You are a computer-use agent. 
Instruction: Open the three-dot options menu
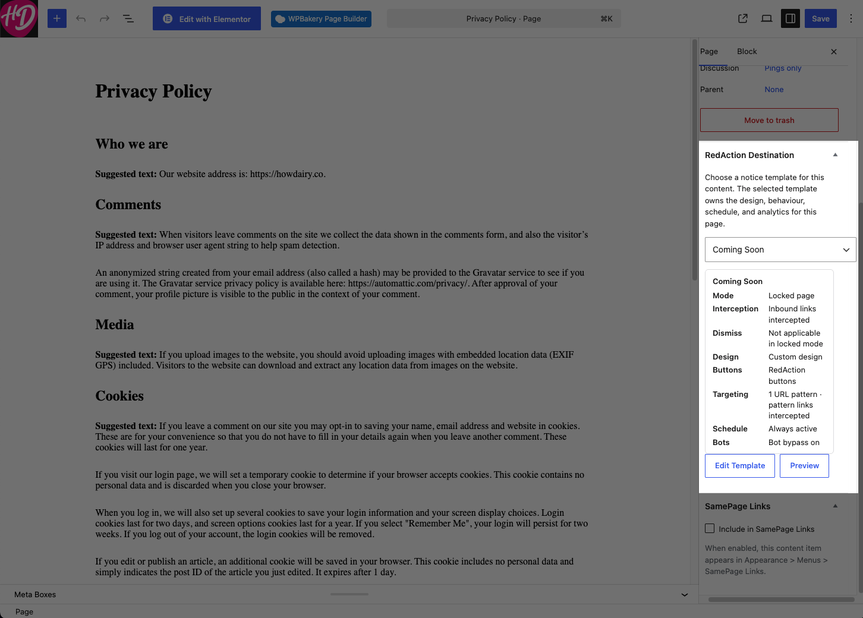click(x=851, y=18)
